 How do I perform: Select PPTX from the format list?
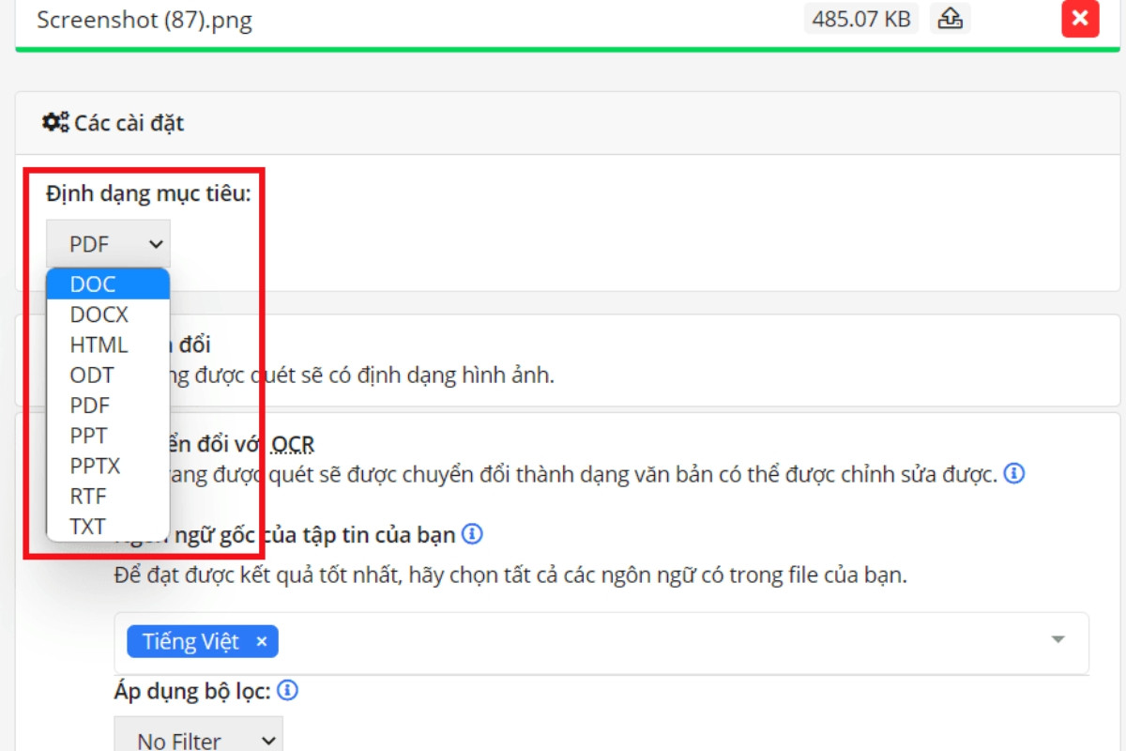coord(108,465)
